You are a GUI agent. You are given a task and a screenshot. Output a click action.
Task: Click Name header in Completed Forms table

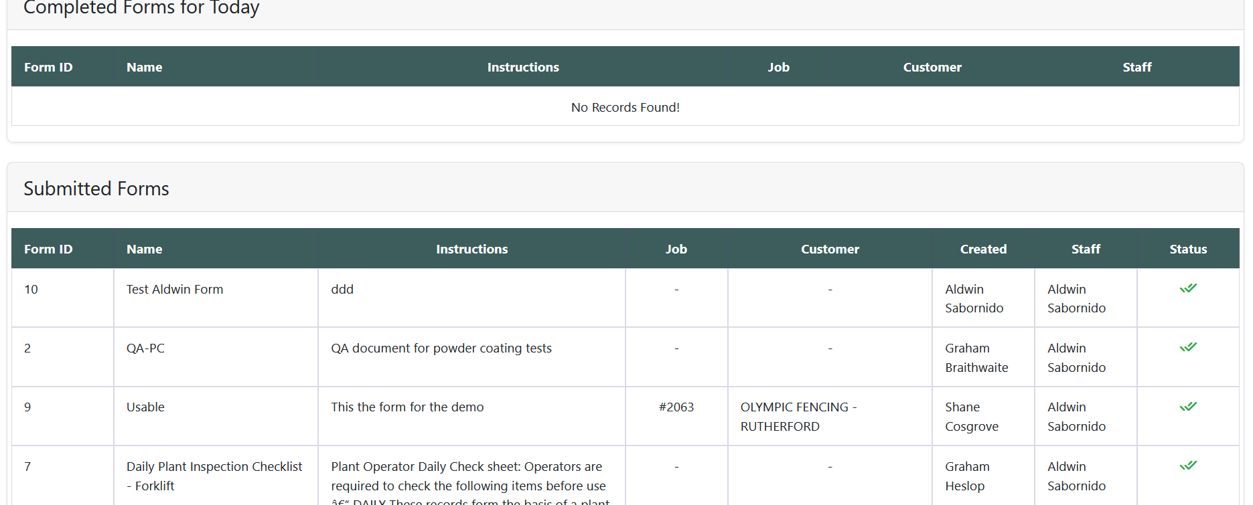pyautogui.click(x=144, y=67)
